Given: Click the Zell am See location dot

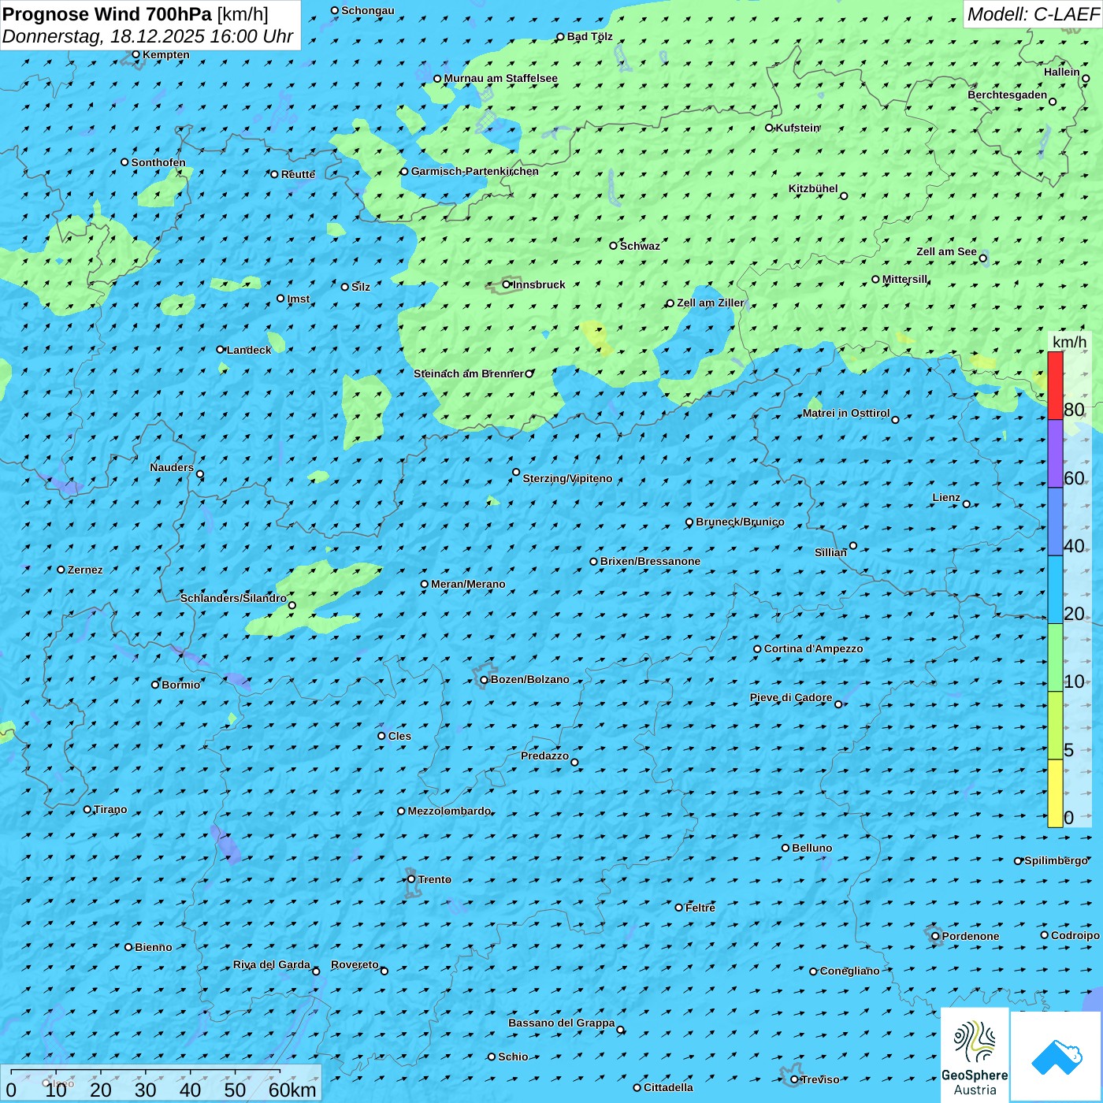Looking at the screenshot, I should pyautogui.click(x=982, y=258).
